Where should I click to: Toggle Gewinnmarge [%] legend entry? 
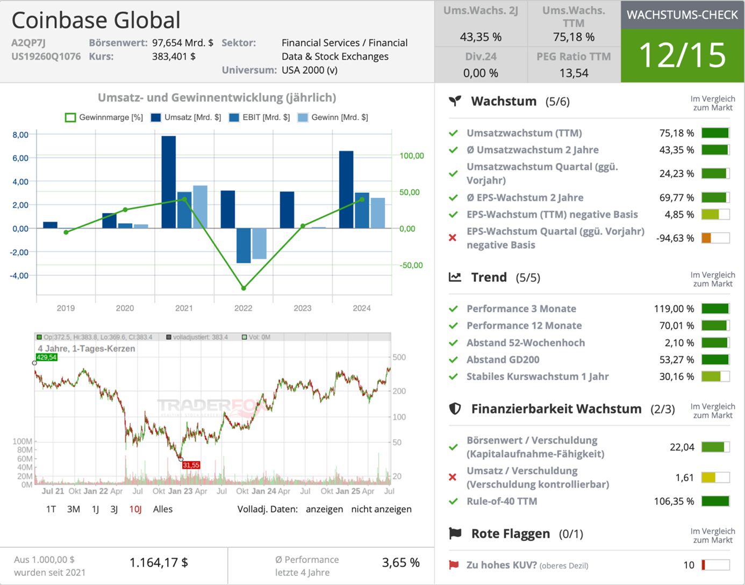(x=104, y=117)
